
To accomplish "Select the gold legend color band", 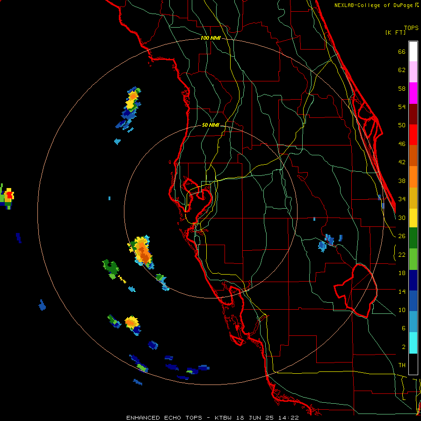I will click(413, 198).
